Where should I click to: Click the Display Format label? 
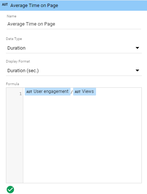(x=18, y=61)
